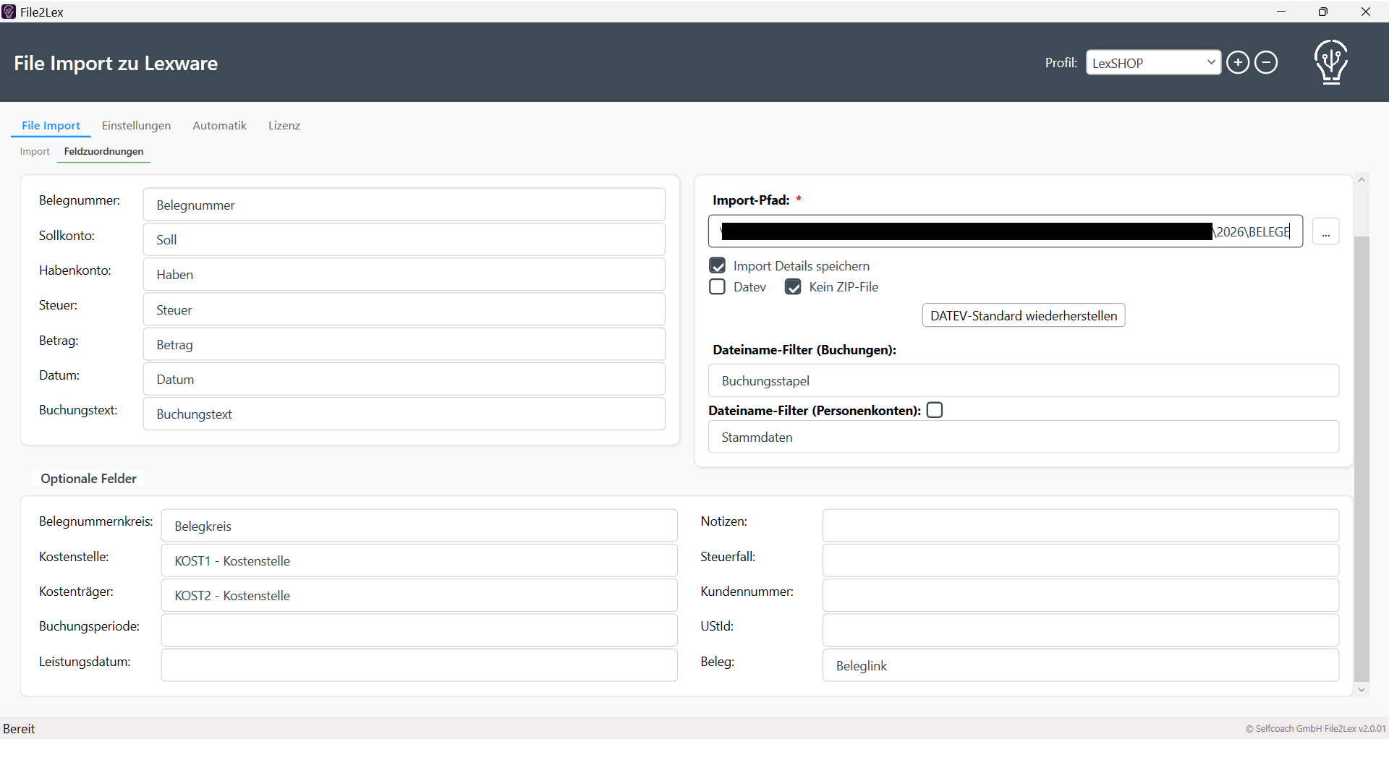Click the File2Lex app icon in title bar
1389x781 pixels.
[x=9, y=12]
